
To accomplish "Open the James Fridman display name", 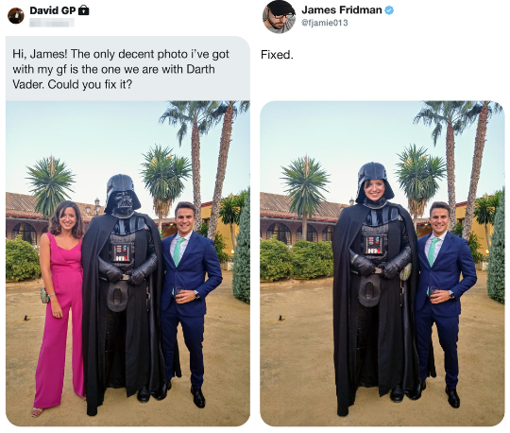I will point(342,10).
